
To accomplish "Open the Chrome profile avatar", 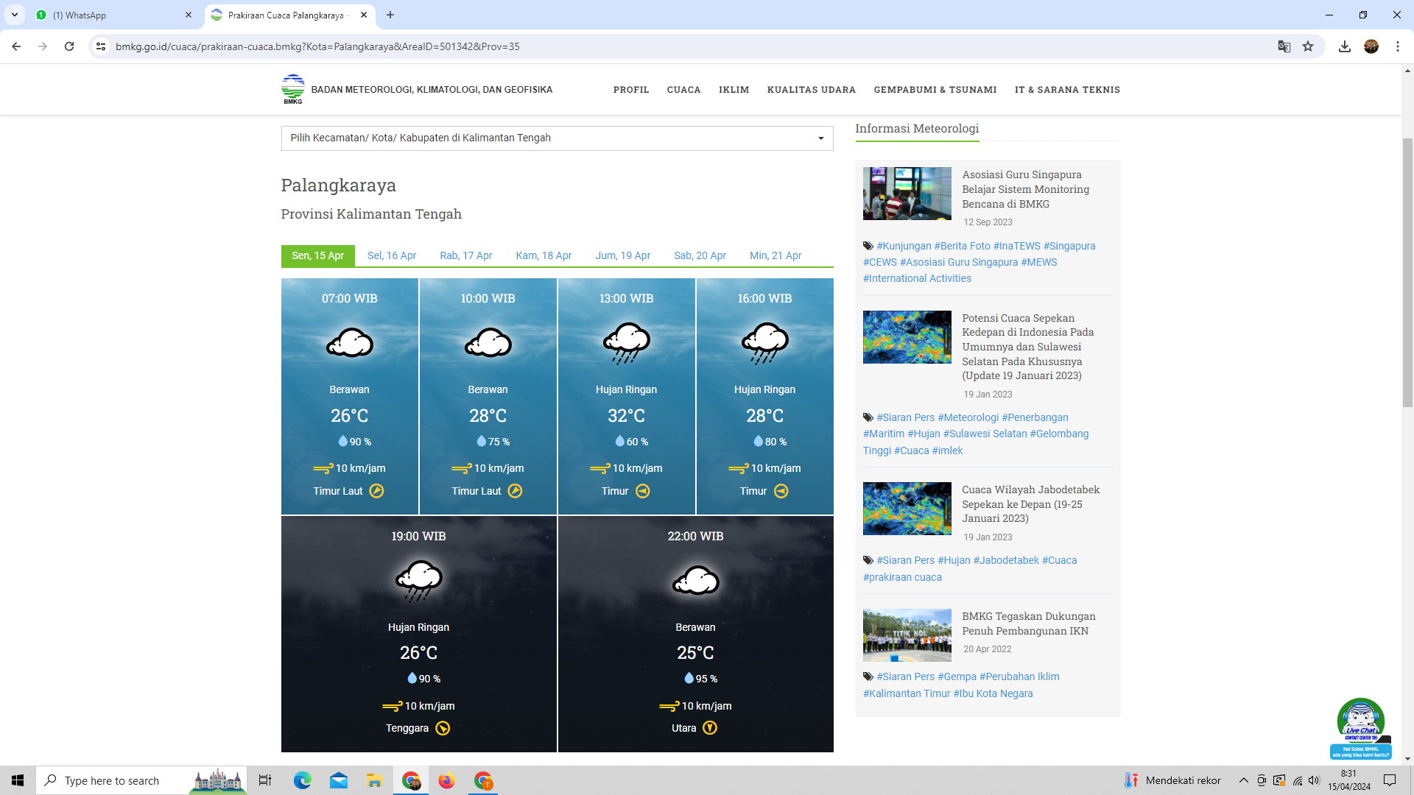I will (1371, 46).
